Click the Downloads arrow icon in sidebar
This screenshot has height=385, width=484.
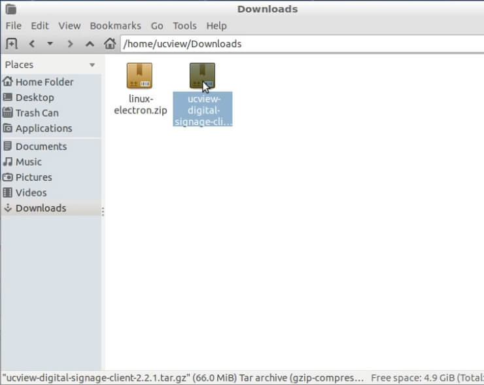8,208
